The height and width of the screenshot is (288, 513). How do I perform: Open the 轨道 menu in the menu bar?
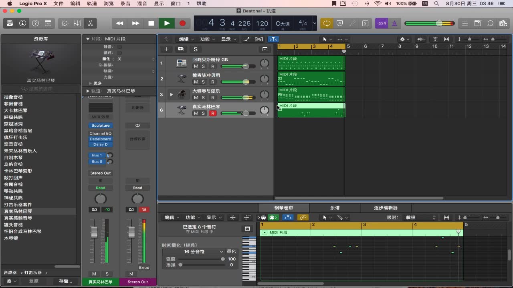(x=92, y=4)
